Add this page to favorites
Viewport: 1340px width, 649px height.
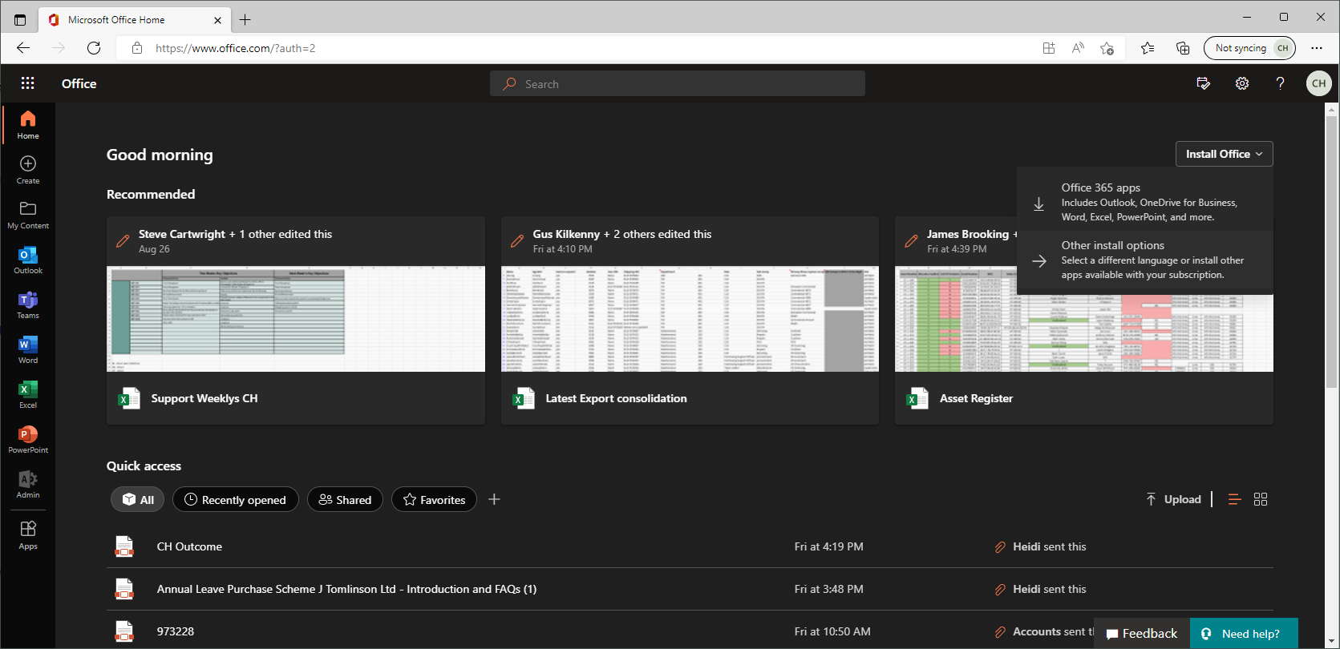click(1107, 48)
